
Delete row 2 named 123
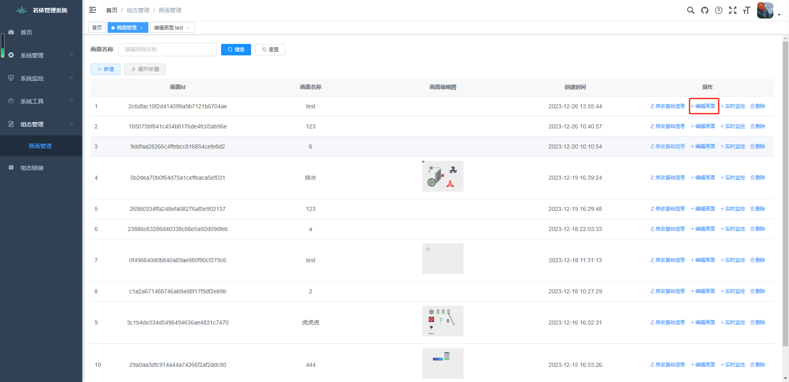point(758,126)
